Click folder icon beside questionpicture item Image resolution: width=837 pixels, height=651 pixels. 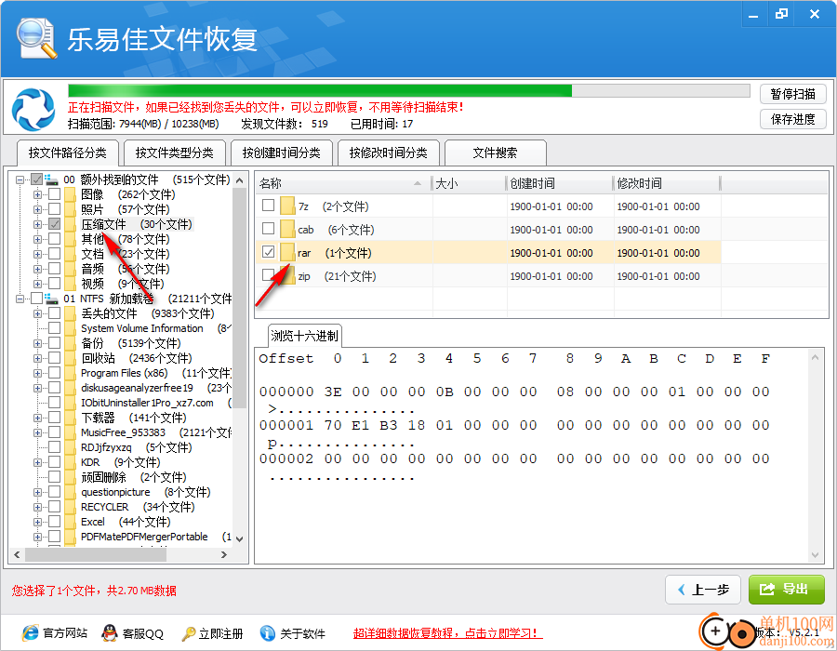pos(70,491)
